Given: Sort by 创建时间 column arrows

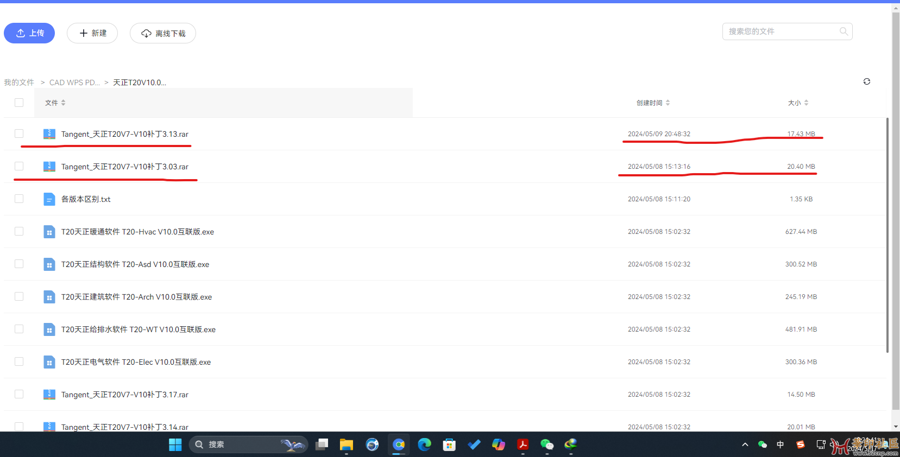Looking at the screenshot, I should click(668, 103).
